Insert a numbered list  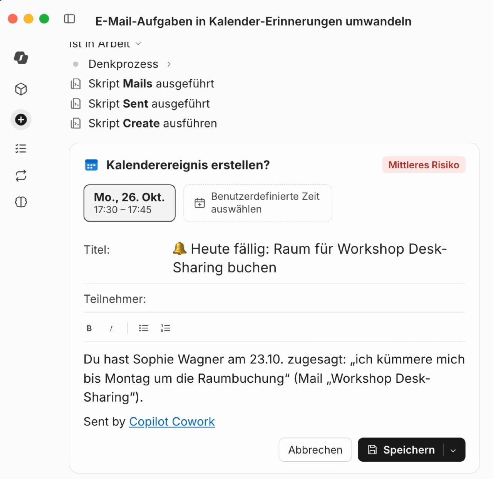165,328
